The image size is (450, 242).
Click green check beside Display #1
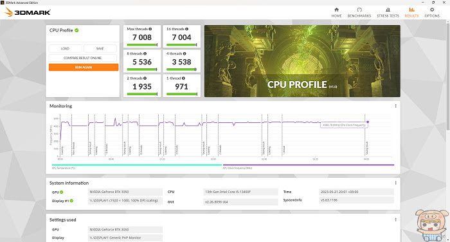[x=71, y=201]
